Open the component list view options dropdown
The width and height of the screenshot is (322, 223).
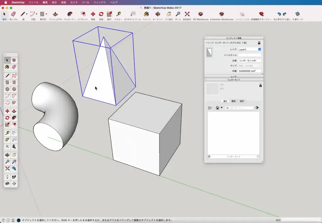[x=210, y=108]
